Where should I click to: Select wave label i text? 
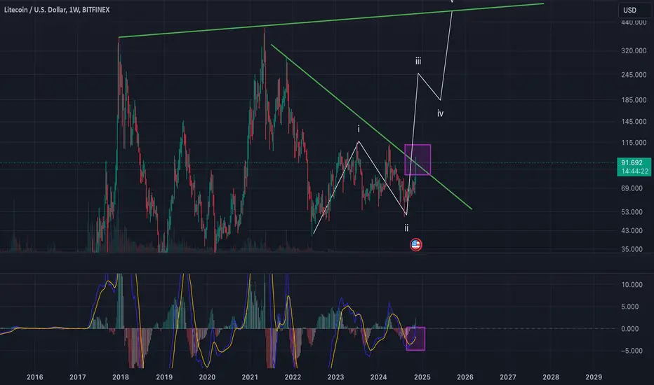(x=359, y=129)
